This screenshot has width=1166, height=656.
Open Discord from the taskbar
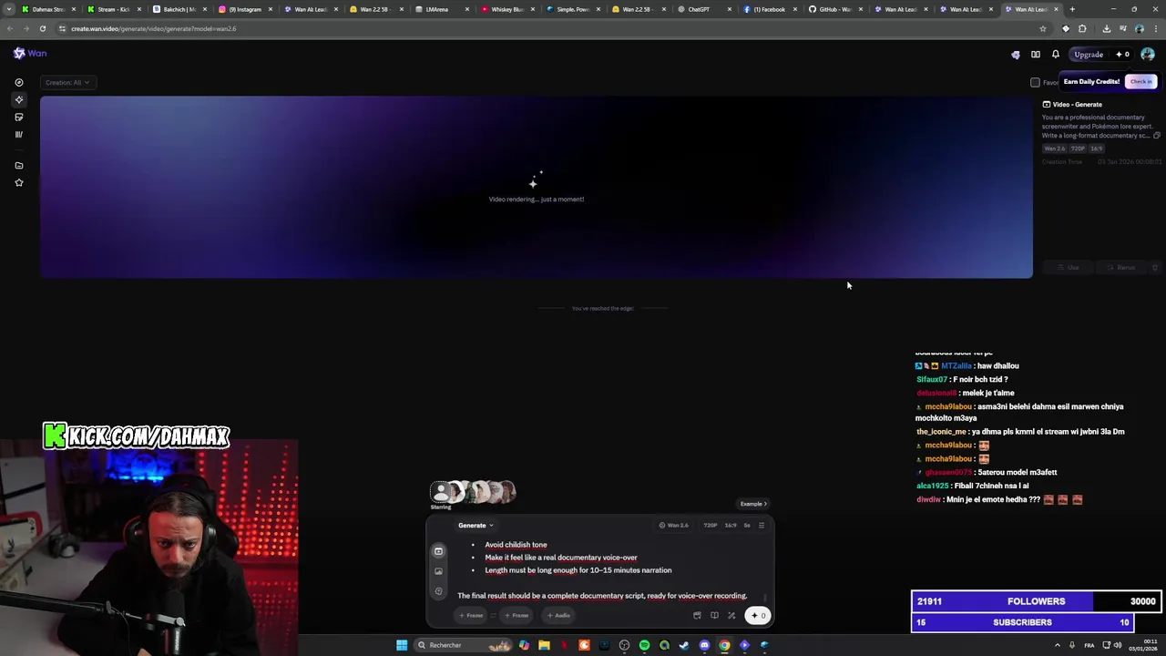click(704, 645)
